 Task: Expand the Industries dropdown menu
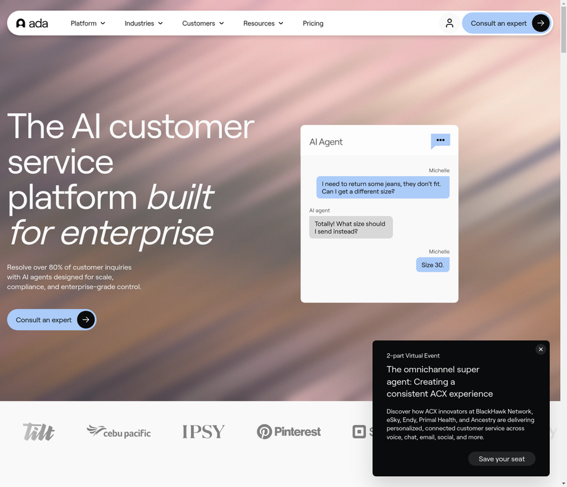coord(143,23)
